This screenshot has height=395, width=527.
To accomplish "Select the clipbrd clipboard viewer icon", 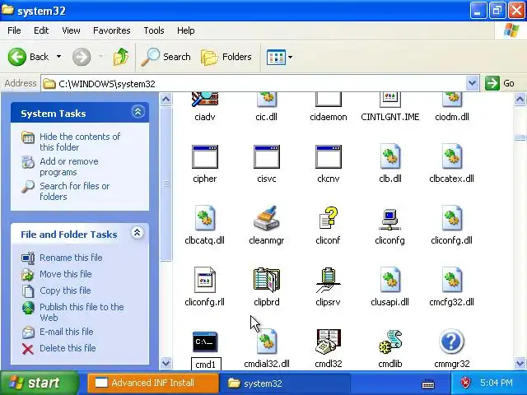I will [x=267, y=280].
